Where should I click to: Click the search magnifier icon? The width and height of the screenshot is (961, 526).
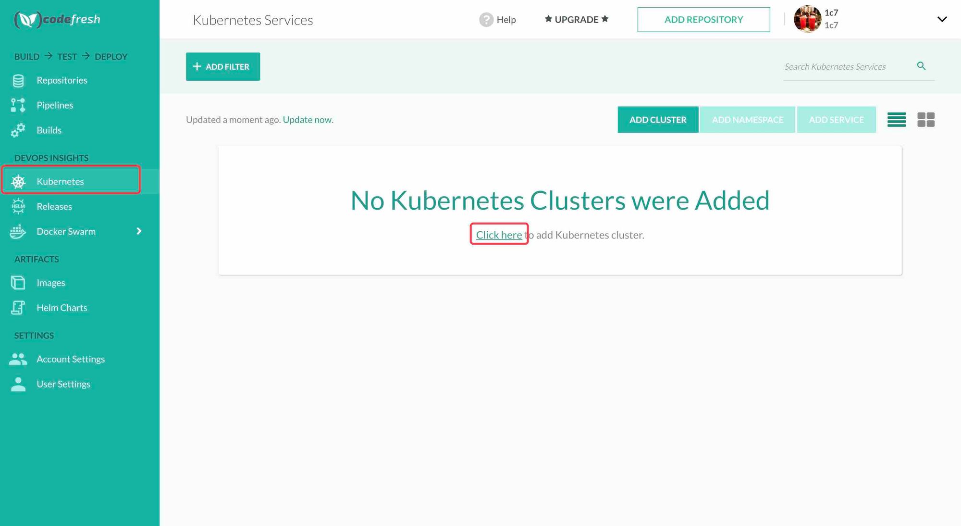(921, 66)
